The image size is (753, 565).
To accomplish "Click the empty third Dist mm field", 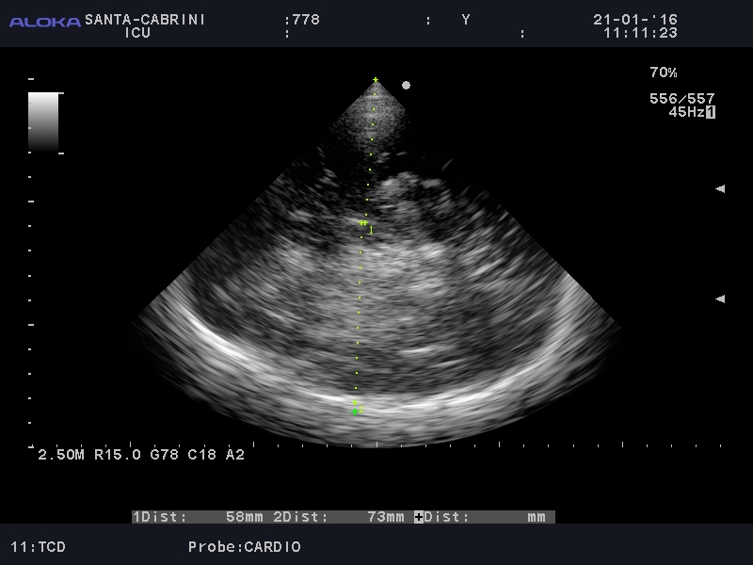I will pos(489,517).
